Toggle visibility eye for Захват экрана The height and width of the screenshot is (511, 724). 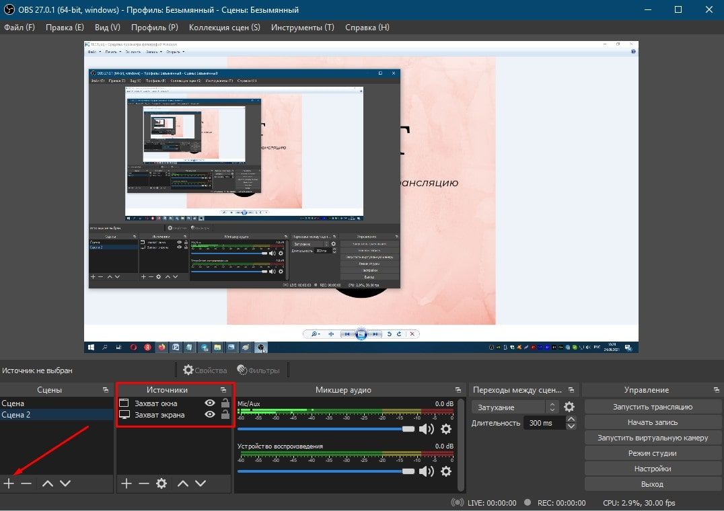tap(210, 414)
